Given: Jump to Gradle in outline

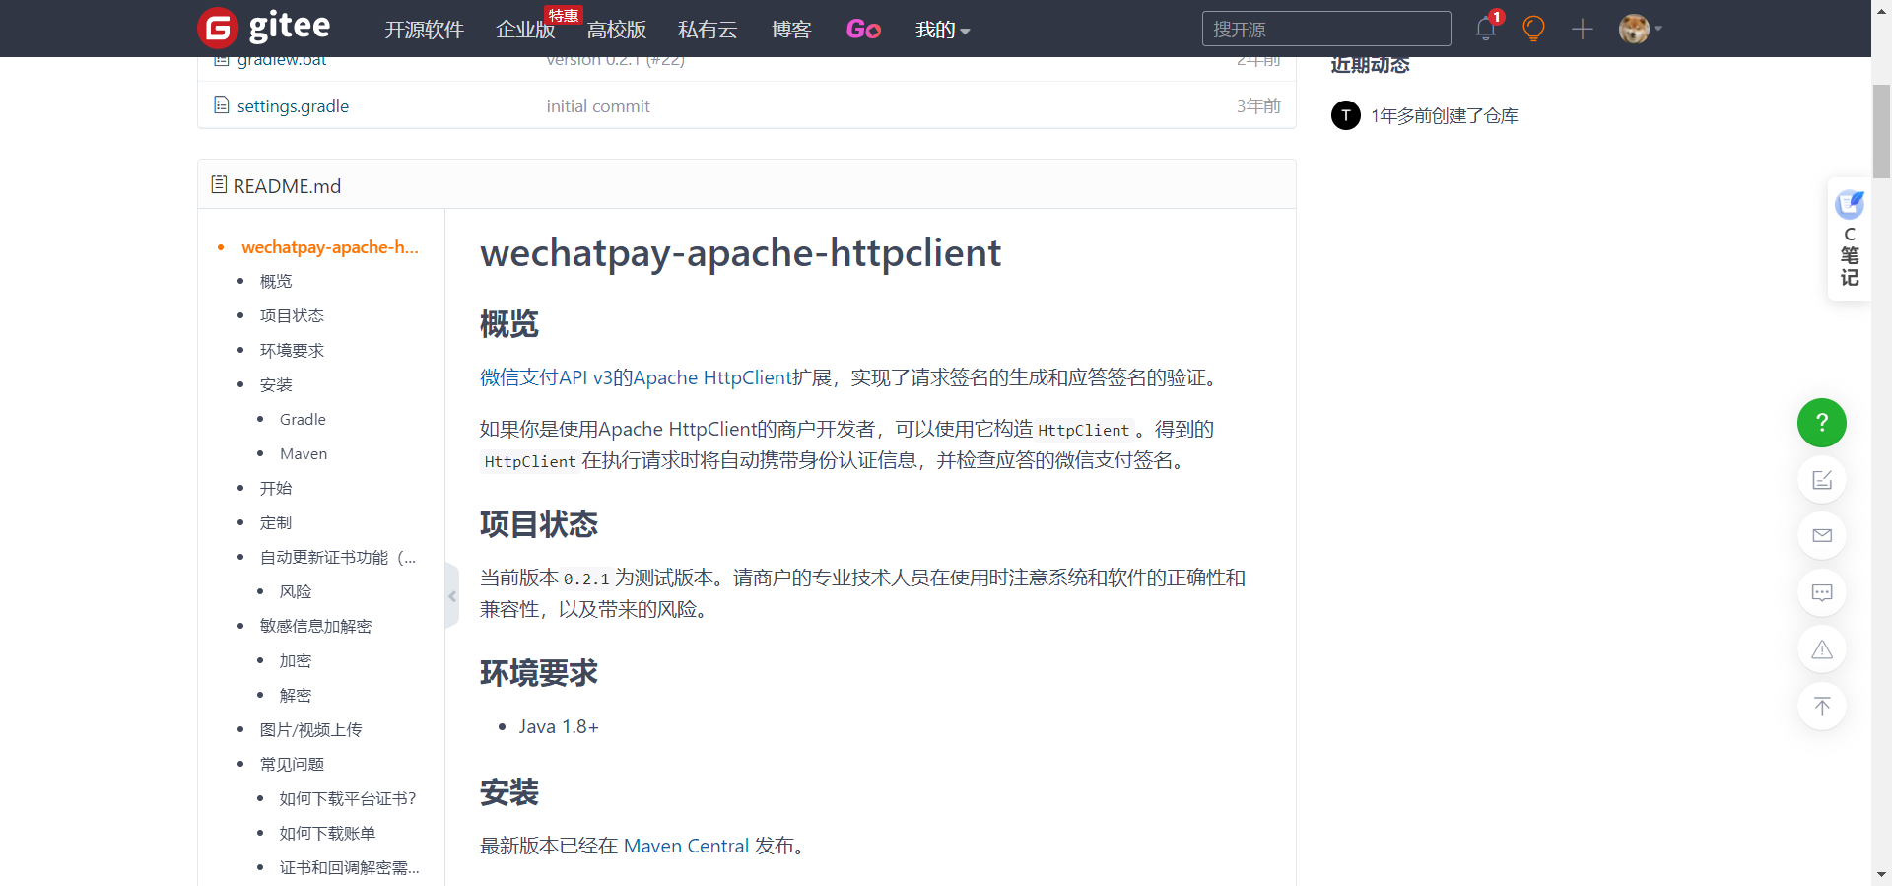Looking at the screenshot, I should 303,419.
